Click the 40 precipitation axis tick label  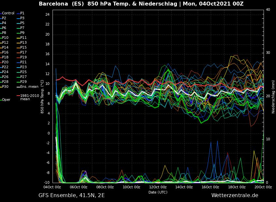coord(268,9)
